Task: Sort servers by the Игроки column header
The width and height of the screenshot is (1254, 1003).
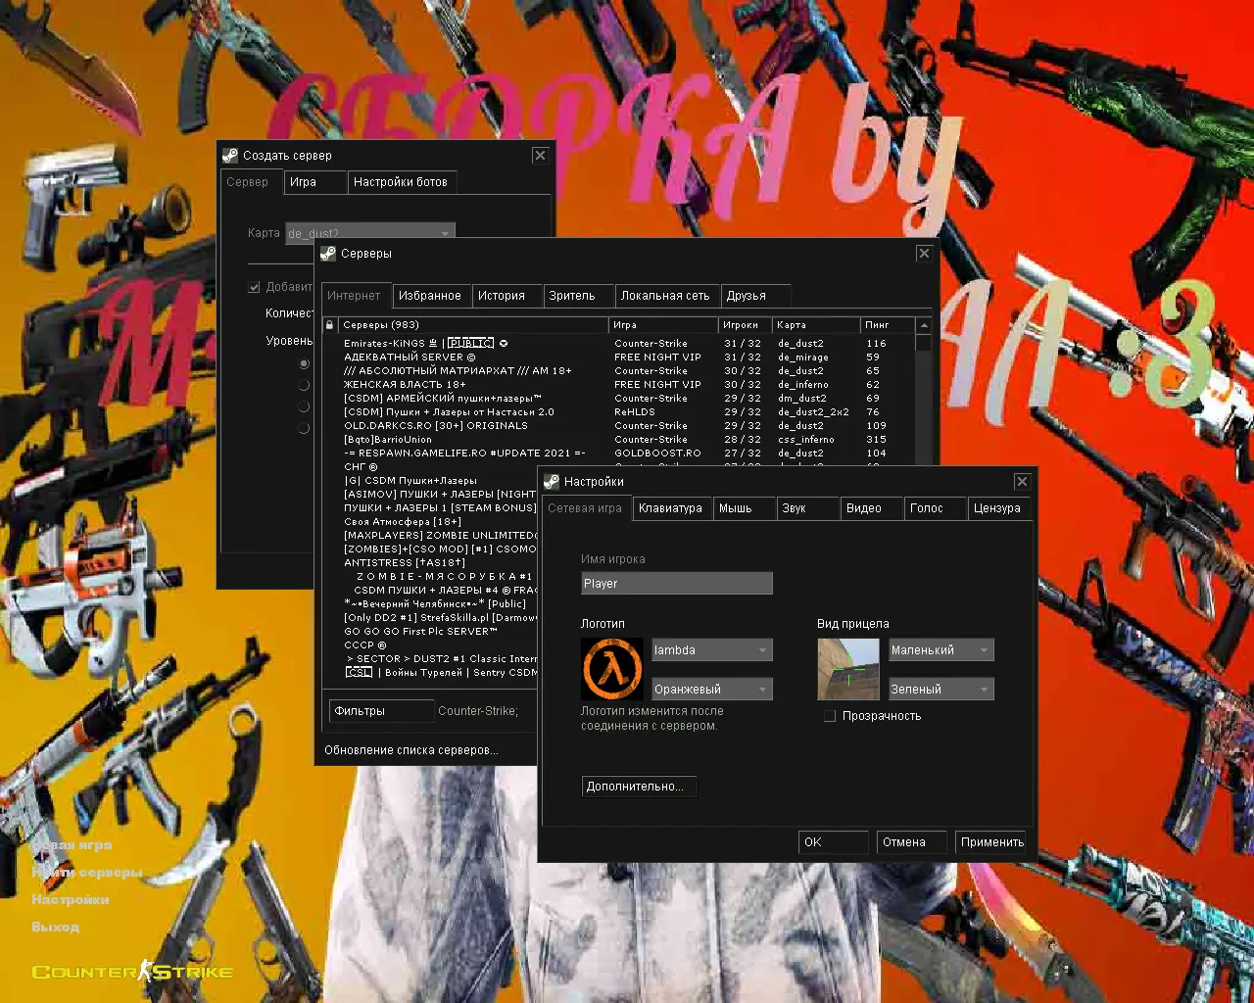Action: coord(745,325)
